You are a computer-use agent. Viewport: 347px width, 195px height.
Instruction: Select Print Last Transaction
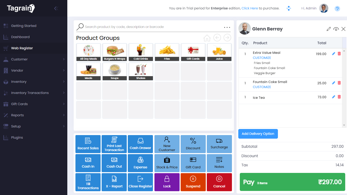(114, 144)
